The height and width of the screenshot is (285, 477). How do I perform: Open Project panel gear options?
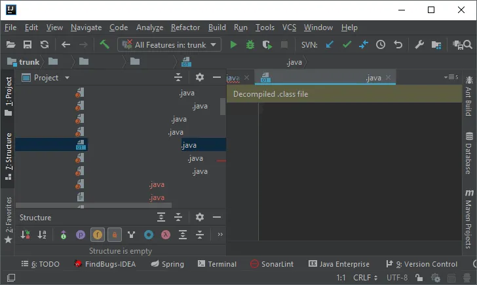200,77
